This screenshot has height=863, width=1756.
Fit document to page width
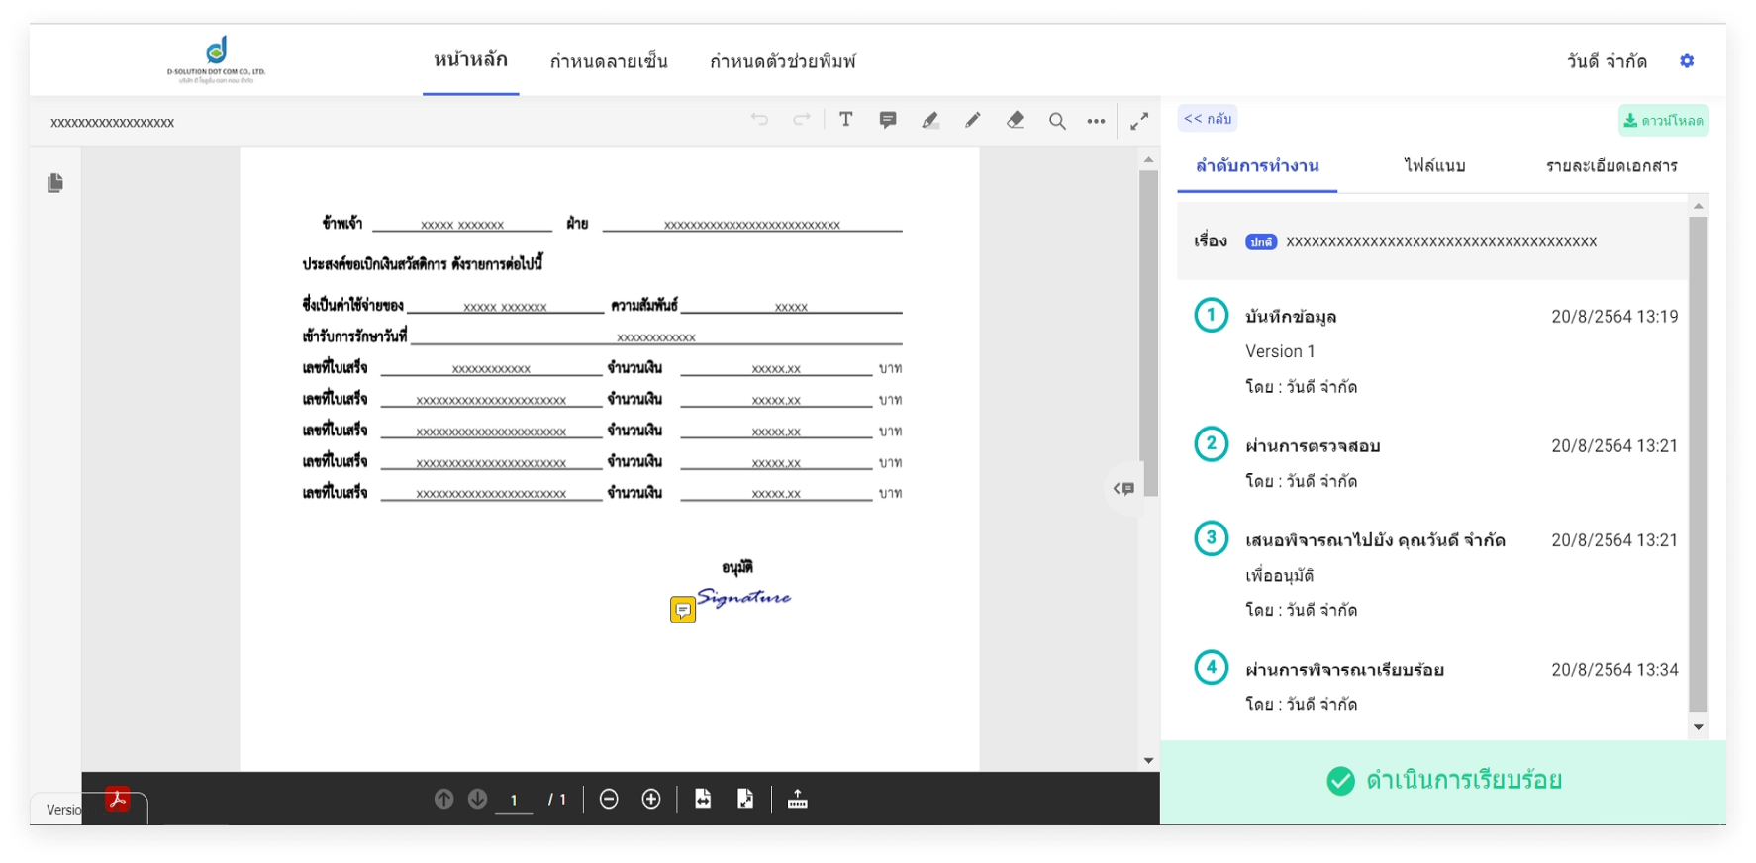pyautogui.click(x=703, y=799)
